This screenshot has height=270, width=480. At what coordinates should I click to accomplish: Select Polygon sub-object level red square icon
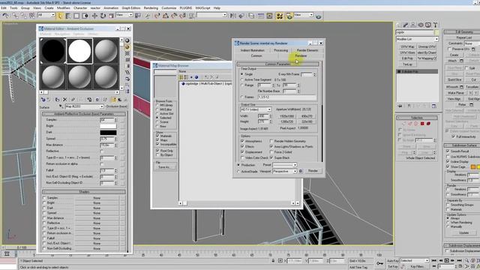click(422, 124)
